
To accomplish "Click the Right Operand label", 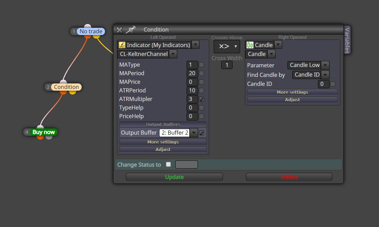I will pos(293,37).
